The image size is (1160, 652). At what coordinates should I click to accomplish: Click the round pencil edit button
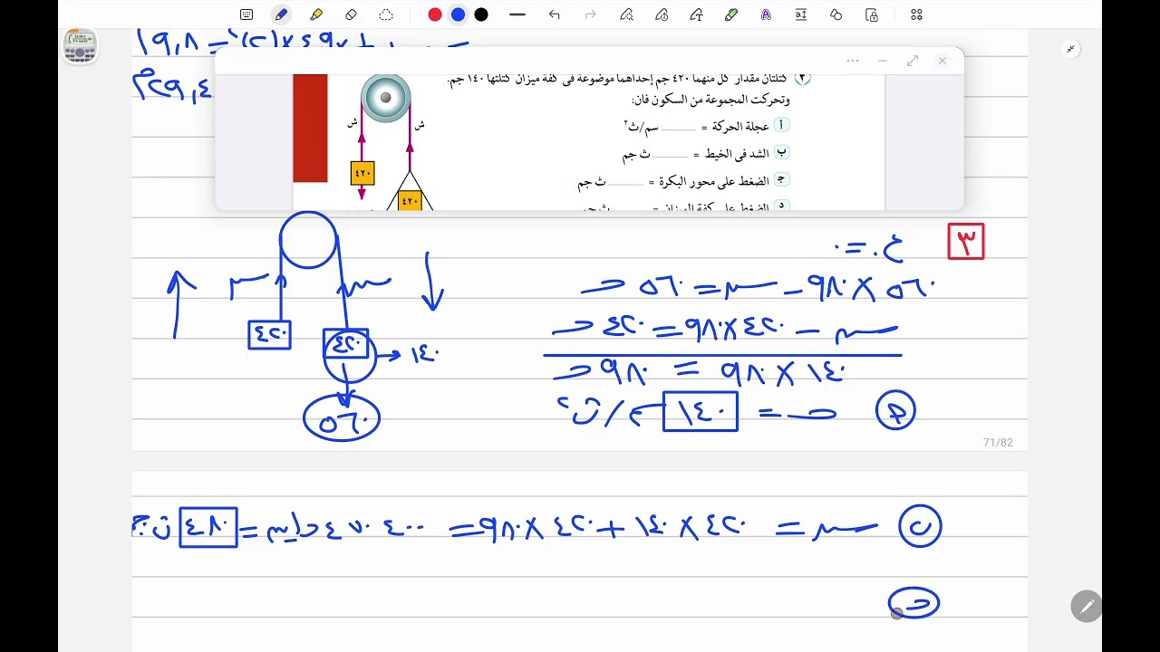click(x=1087, y=607)
